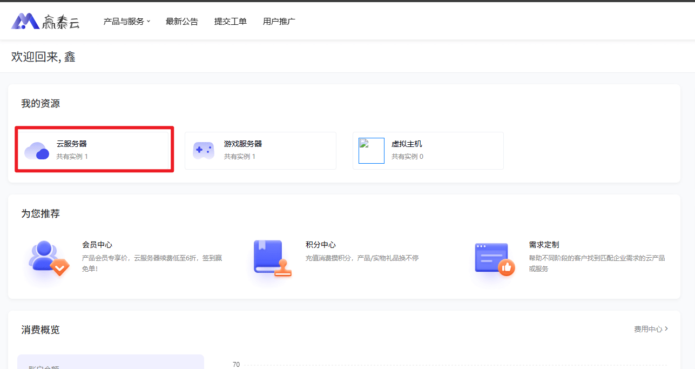Click the gamepad icon for 游戏服务器
Image resolution: width=695 pixels, height=369 pixels.
point(204,150)
